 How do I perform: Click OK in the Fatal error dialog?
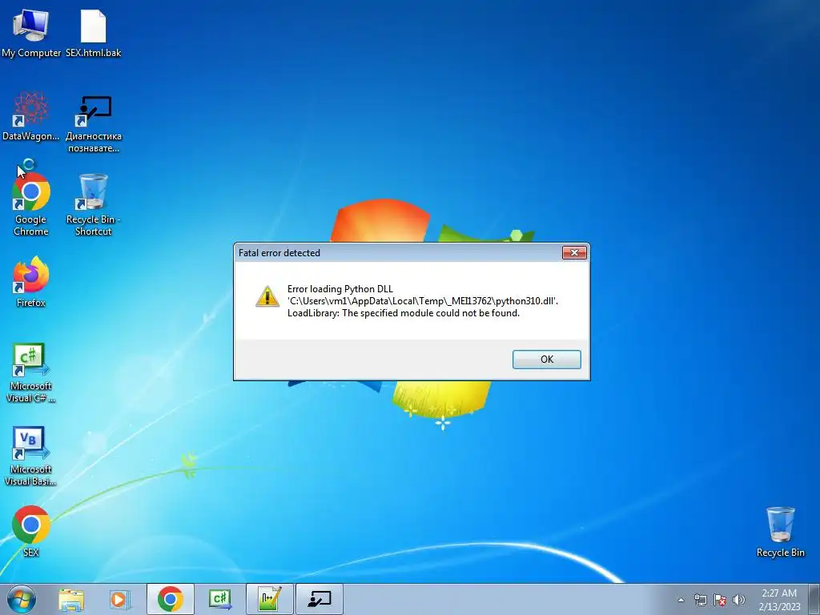(x=546, y=360)
